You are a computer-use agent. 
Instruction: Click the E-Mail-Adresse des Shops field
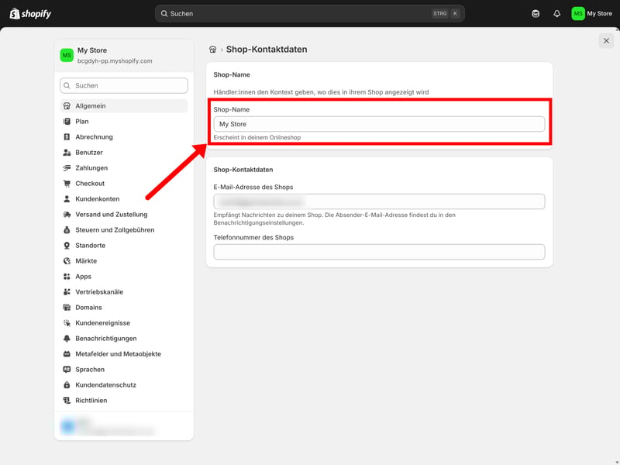(379, 201)
